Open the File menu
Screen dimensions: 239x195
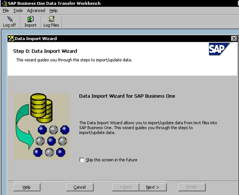click(6, 10)
